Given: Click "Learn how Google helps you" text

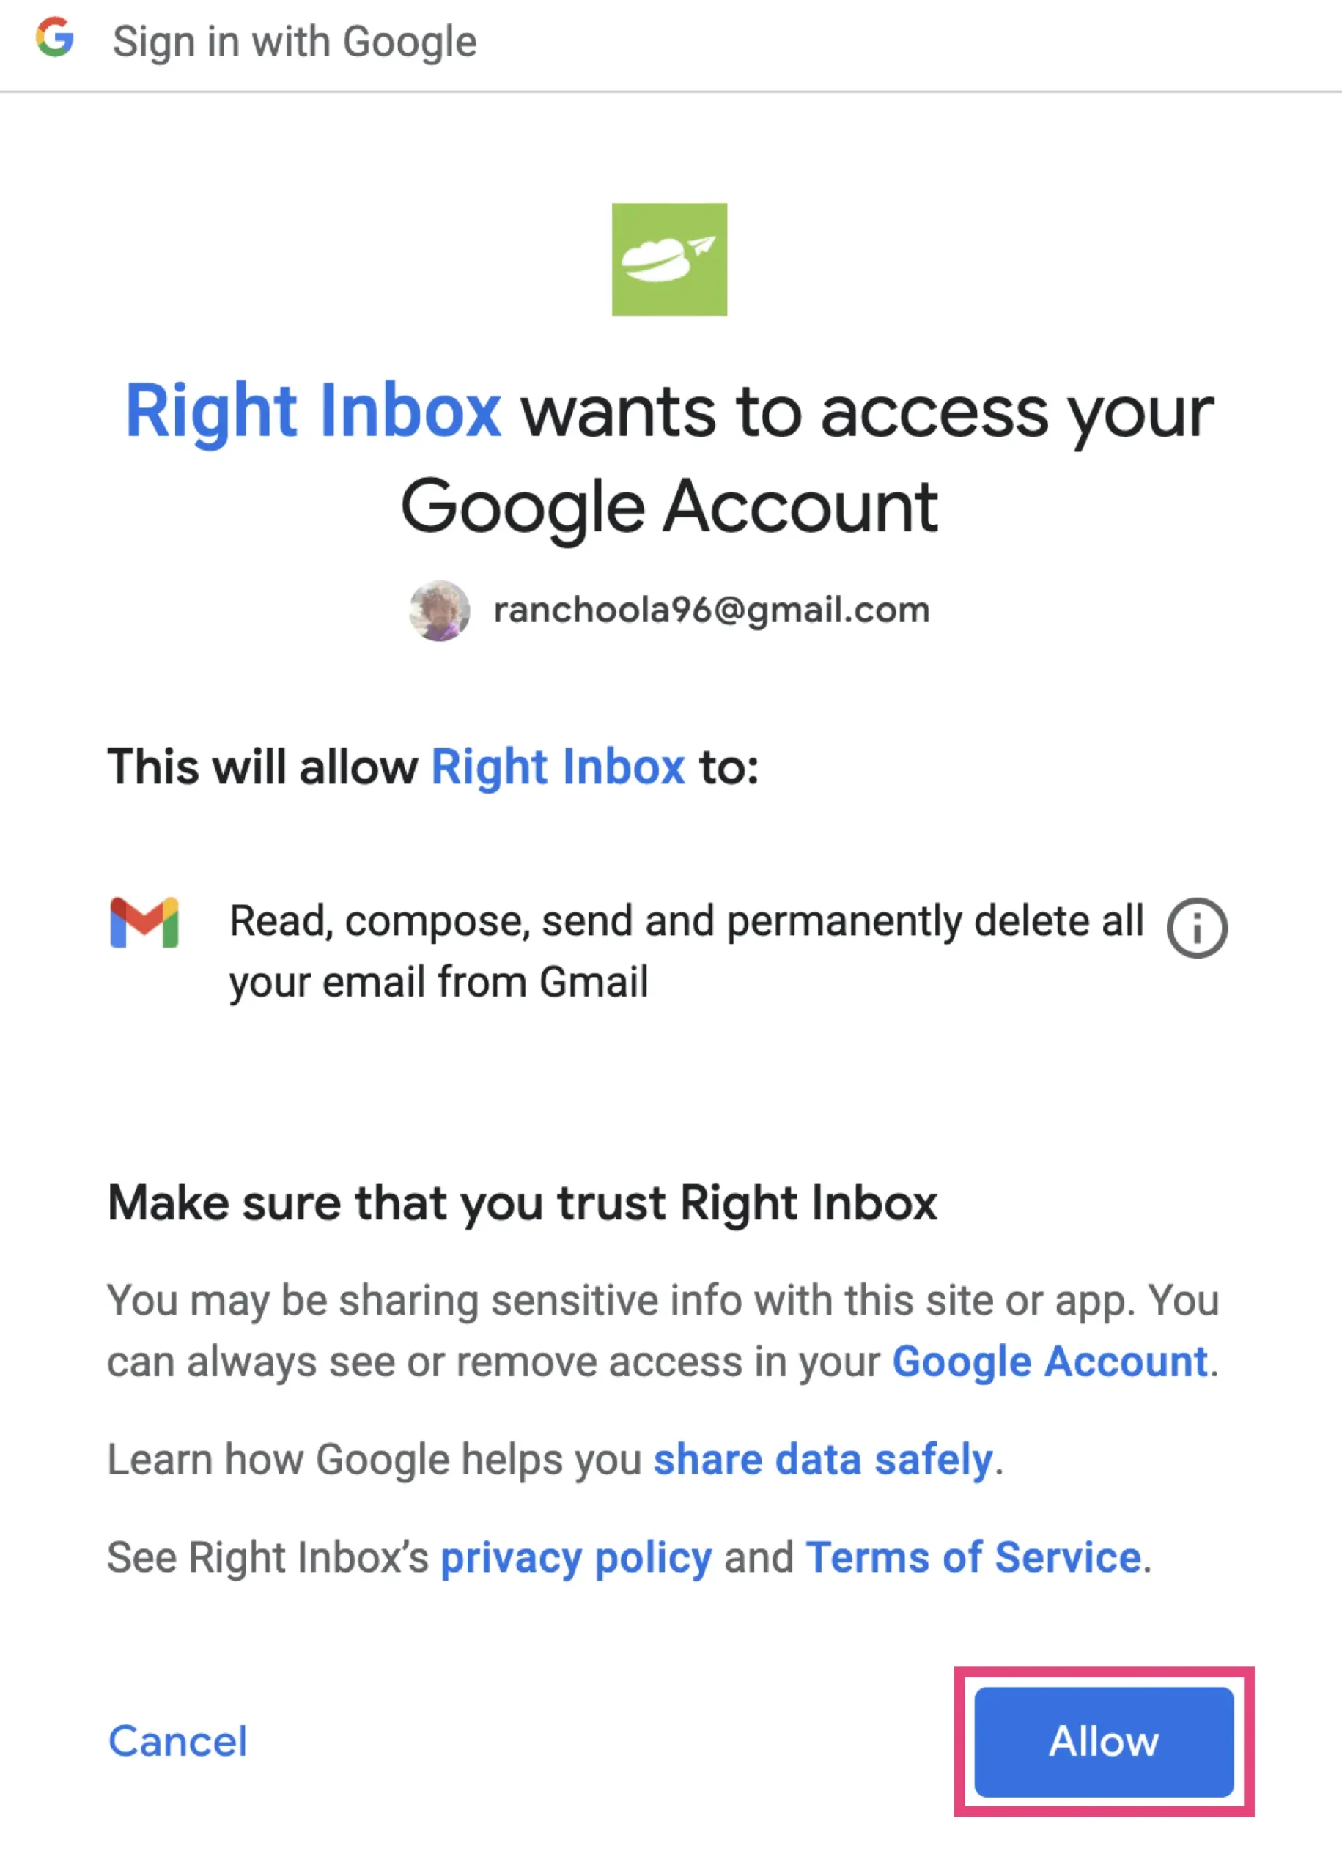Looking at the screenshot, I should 375,1460.
